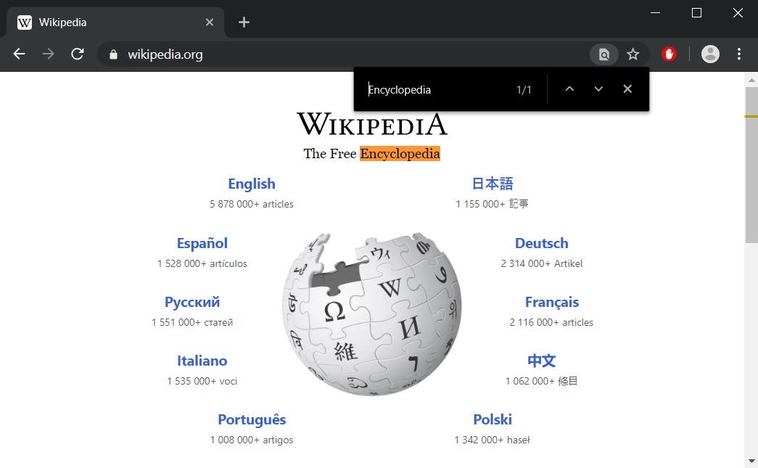Image resolution: width=758 pixels, height=468 pixels.
Task: Click '2 314 000+ Artikel' text
Action: [x=541, y=263]
